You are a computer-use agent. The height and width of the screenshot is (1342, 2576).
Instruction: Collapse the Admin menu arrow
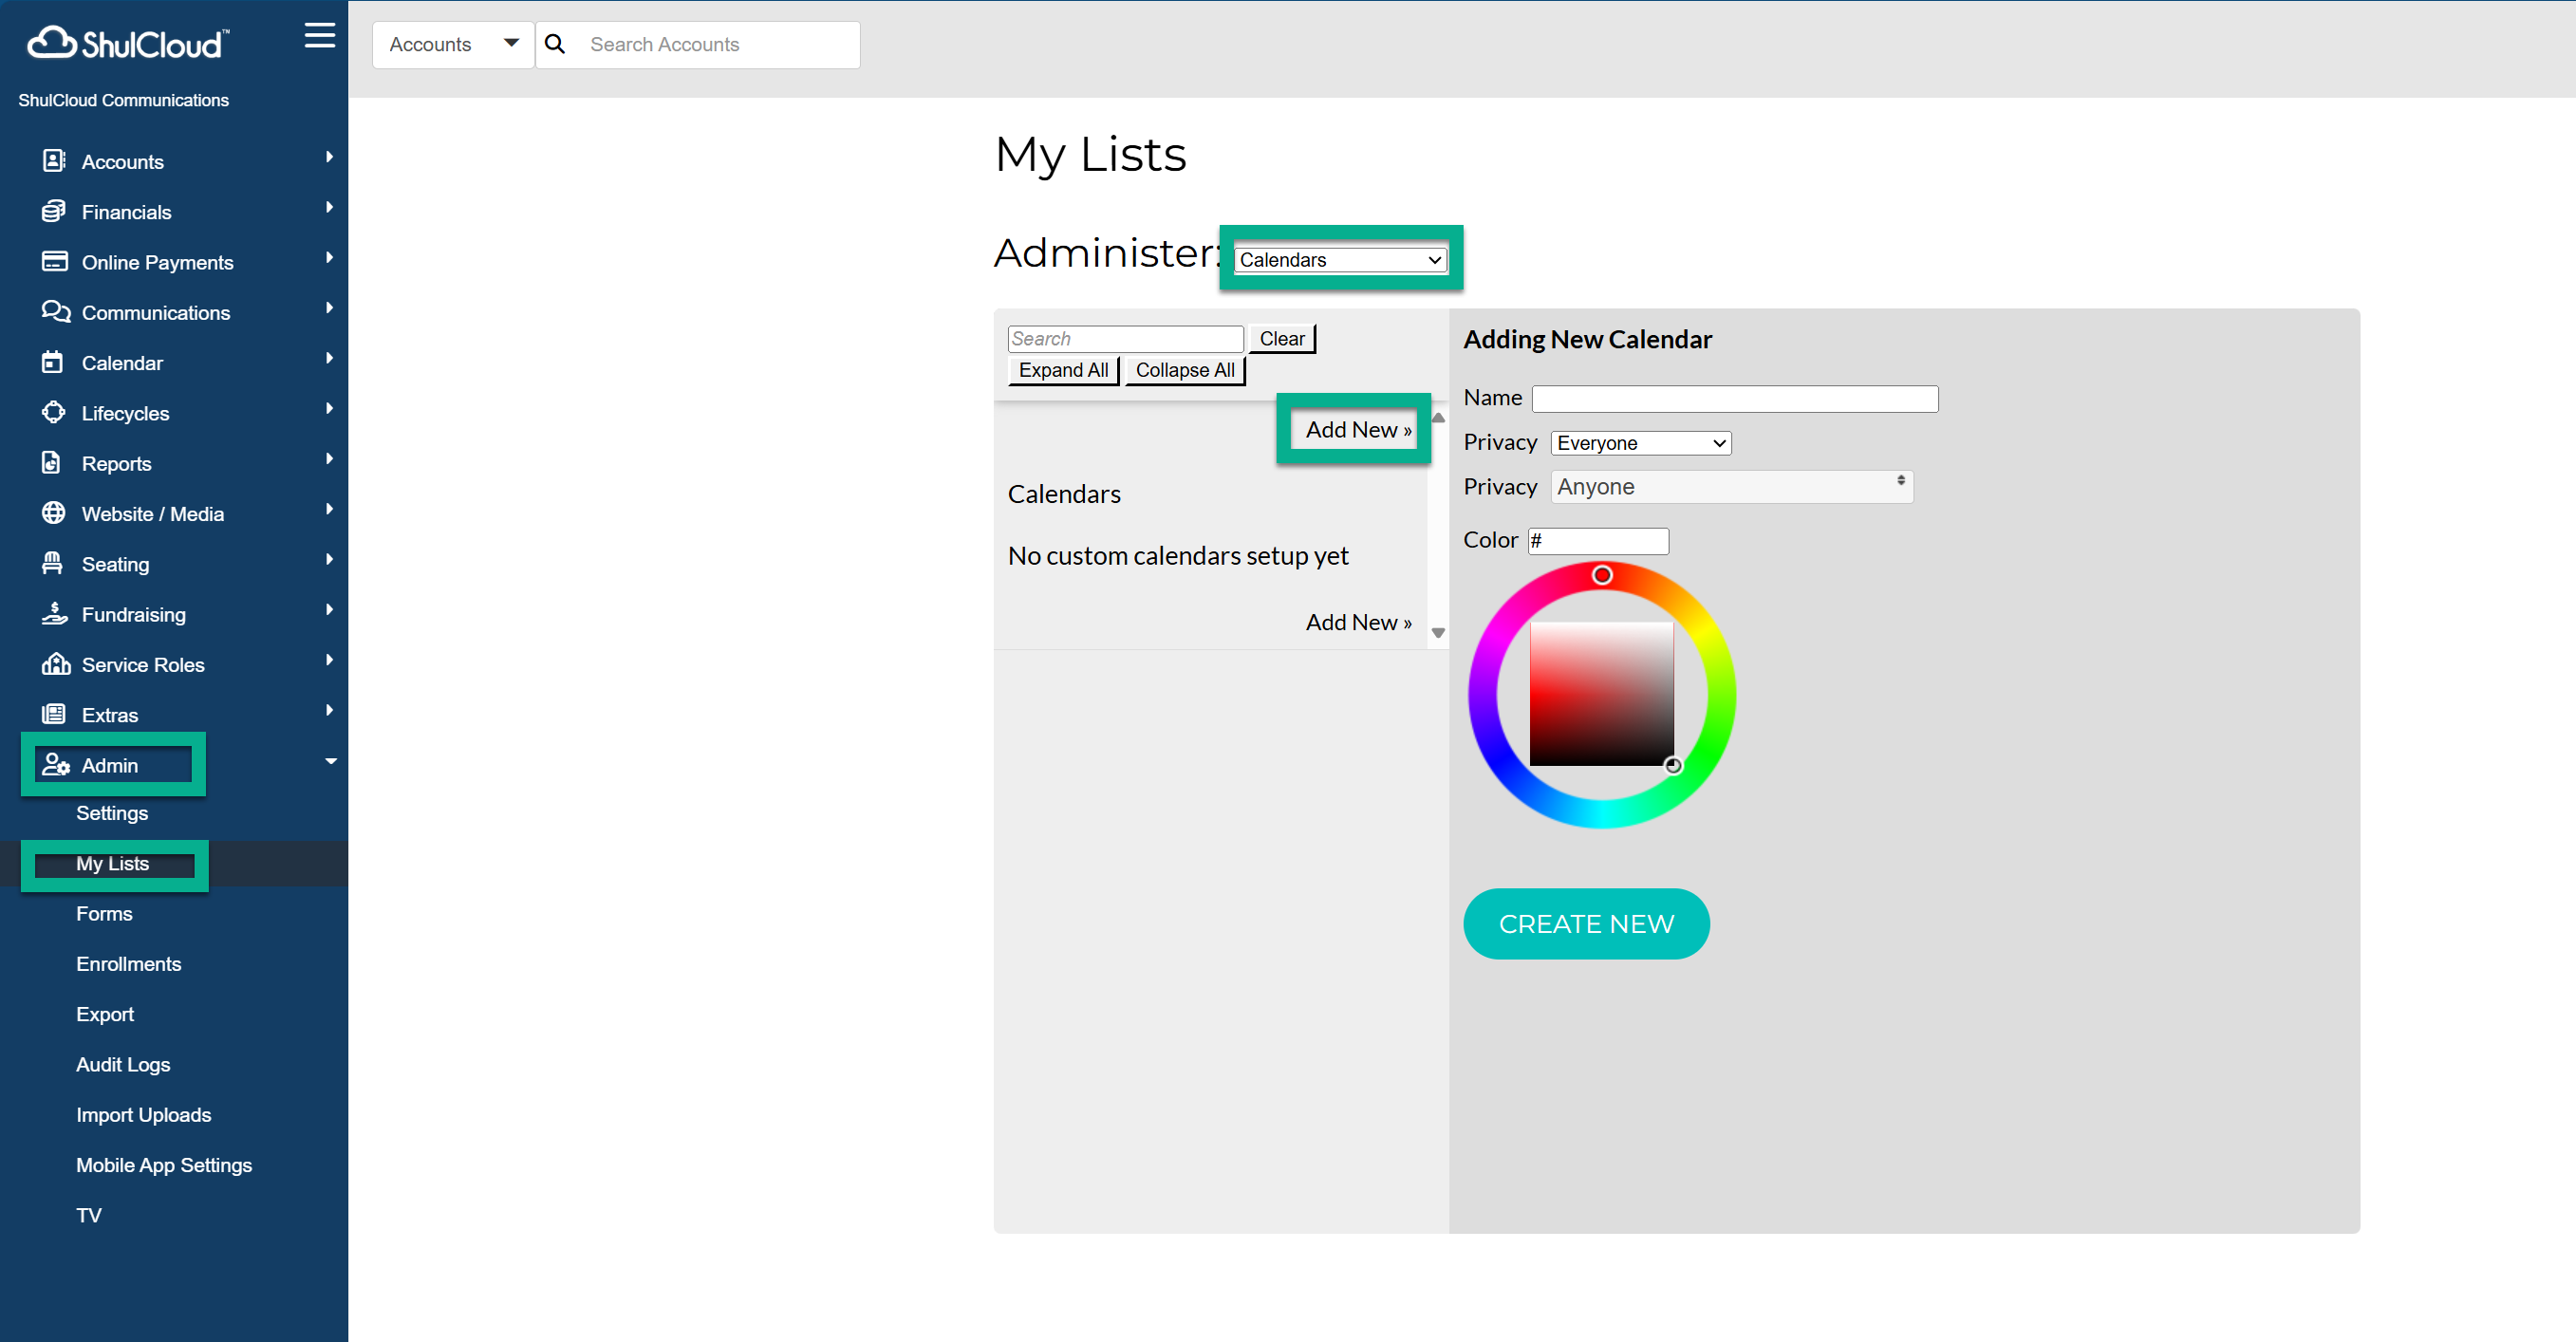pyautogui.click(x=330, y=761)
